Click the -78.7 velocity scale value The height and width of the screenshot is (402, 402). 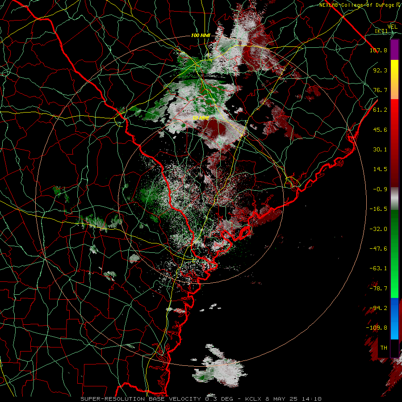click(x=378, y=289)
